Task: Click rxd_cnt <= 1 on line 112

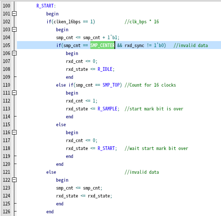Action: tap(81, 101)
